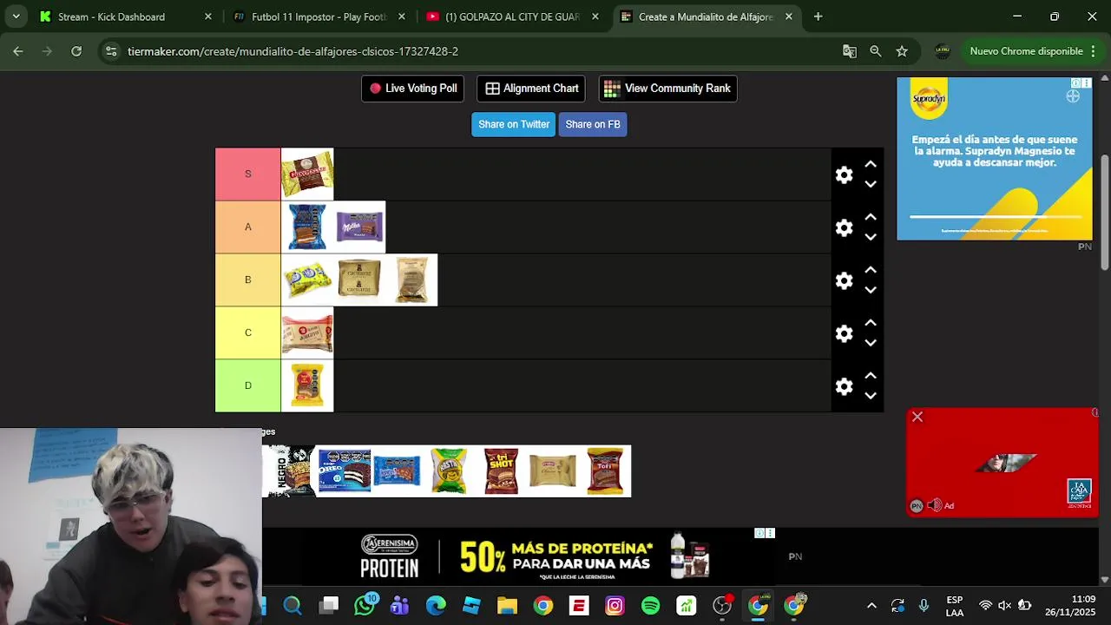Open settings gear for the A tier row
Screen dimensions: 1111x625
844,227
